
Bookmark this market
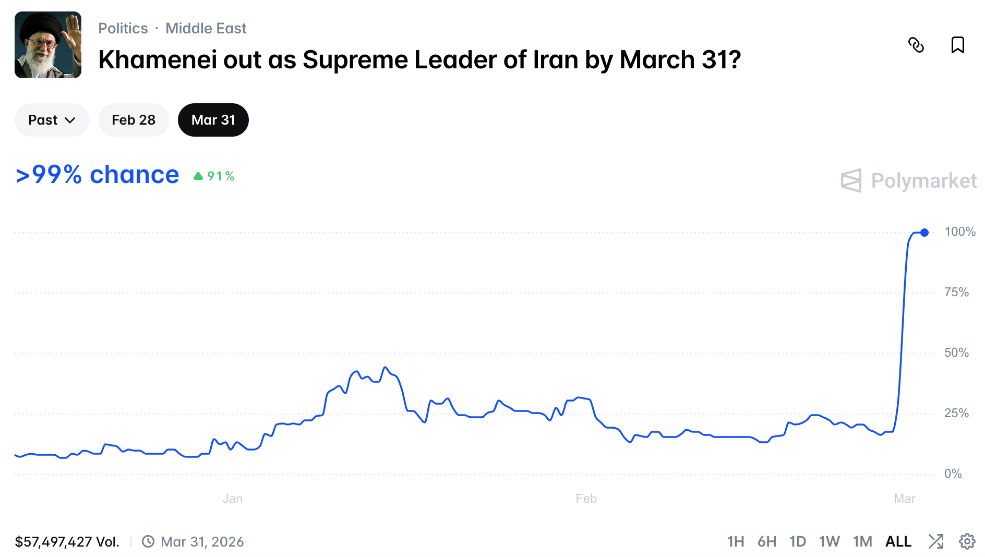point(958,46)
